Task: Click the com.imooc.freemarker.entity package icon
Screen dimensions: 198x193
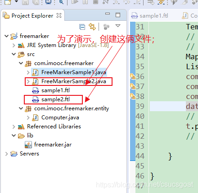Action: (28, 109)
